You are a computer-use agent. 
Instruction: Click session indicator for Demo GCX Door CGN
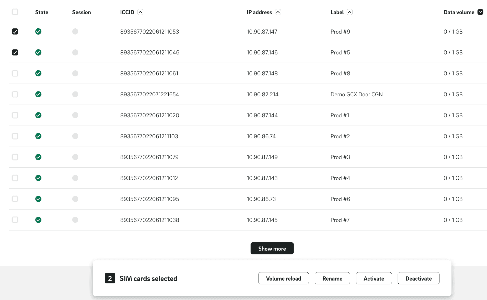[75, 94]
